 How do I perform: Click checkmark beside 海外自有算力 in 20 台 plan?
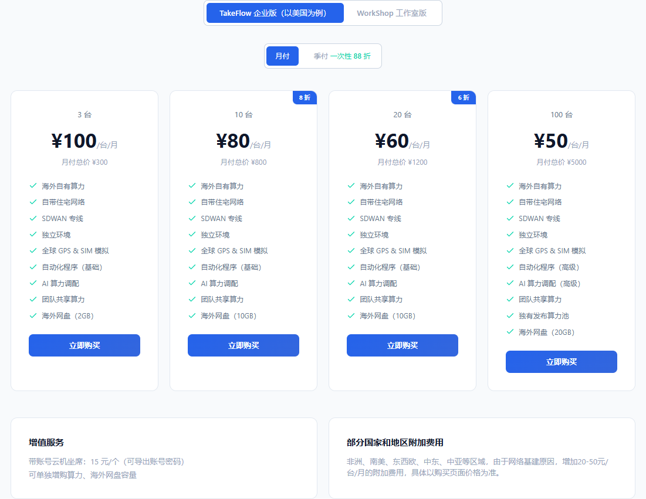(x=351, y=186)
